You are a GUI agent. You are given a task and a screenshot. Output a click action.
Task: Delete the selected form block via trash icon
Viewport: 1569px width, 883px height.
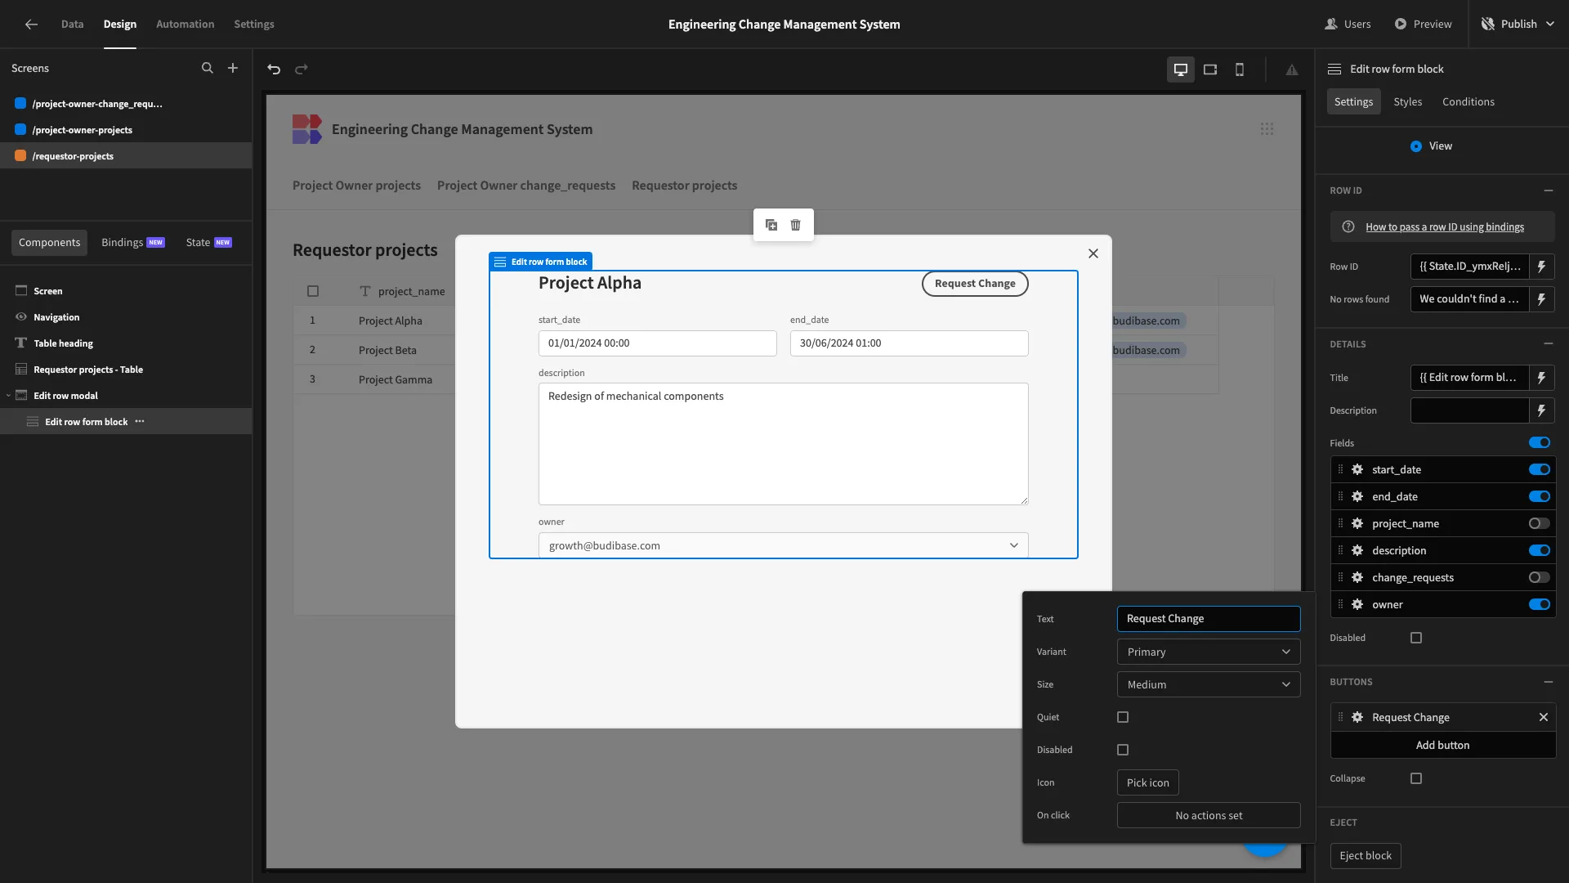pyautogui.click(x=796, y=225)
